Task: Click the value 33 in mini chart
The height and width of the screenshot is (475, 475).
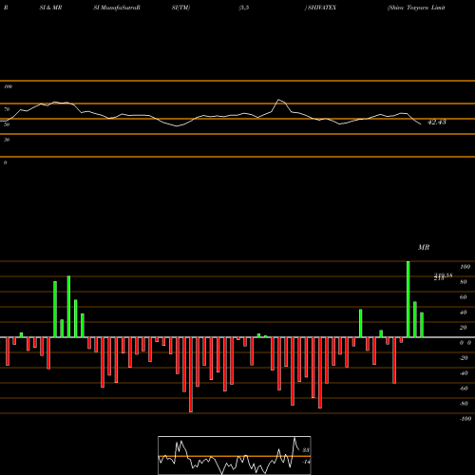Action: (306, 450)
